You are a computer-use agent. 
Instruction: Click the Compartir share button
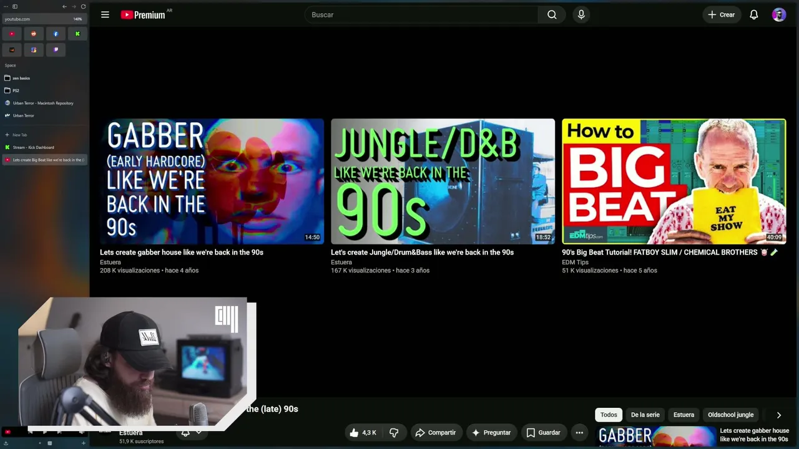tap(435, 432)
